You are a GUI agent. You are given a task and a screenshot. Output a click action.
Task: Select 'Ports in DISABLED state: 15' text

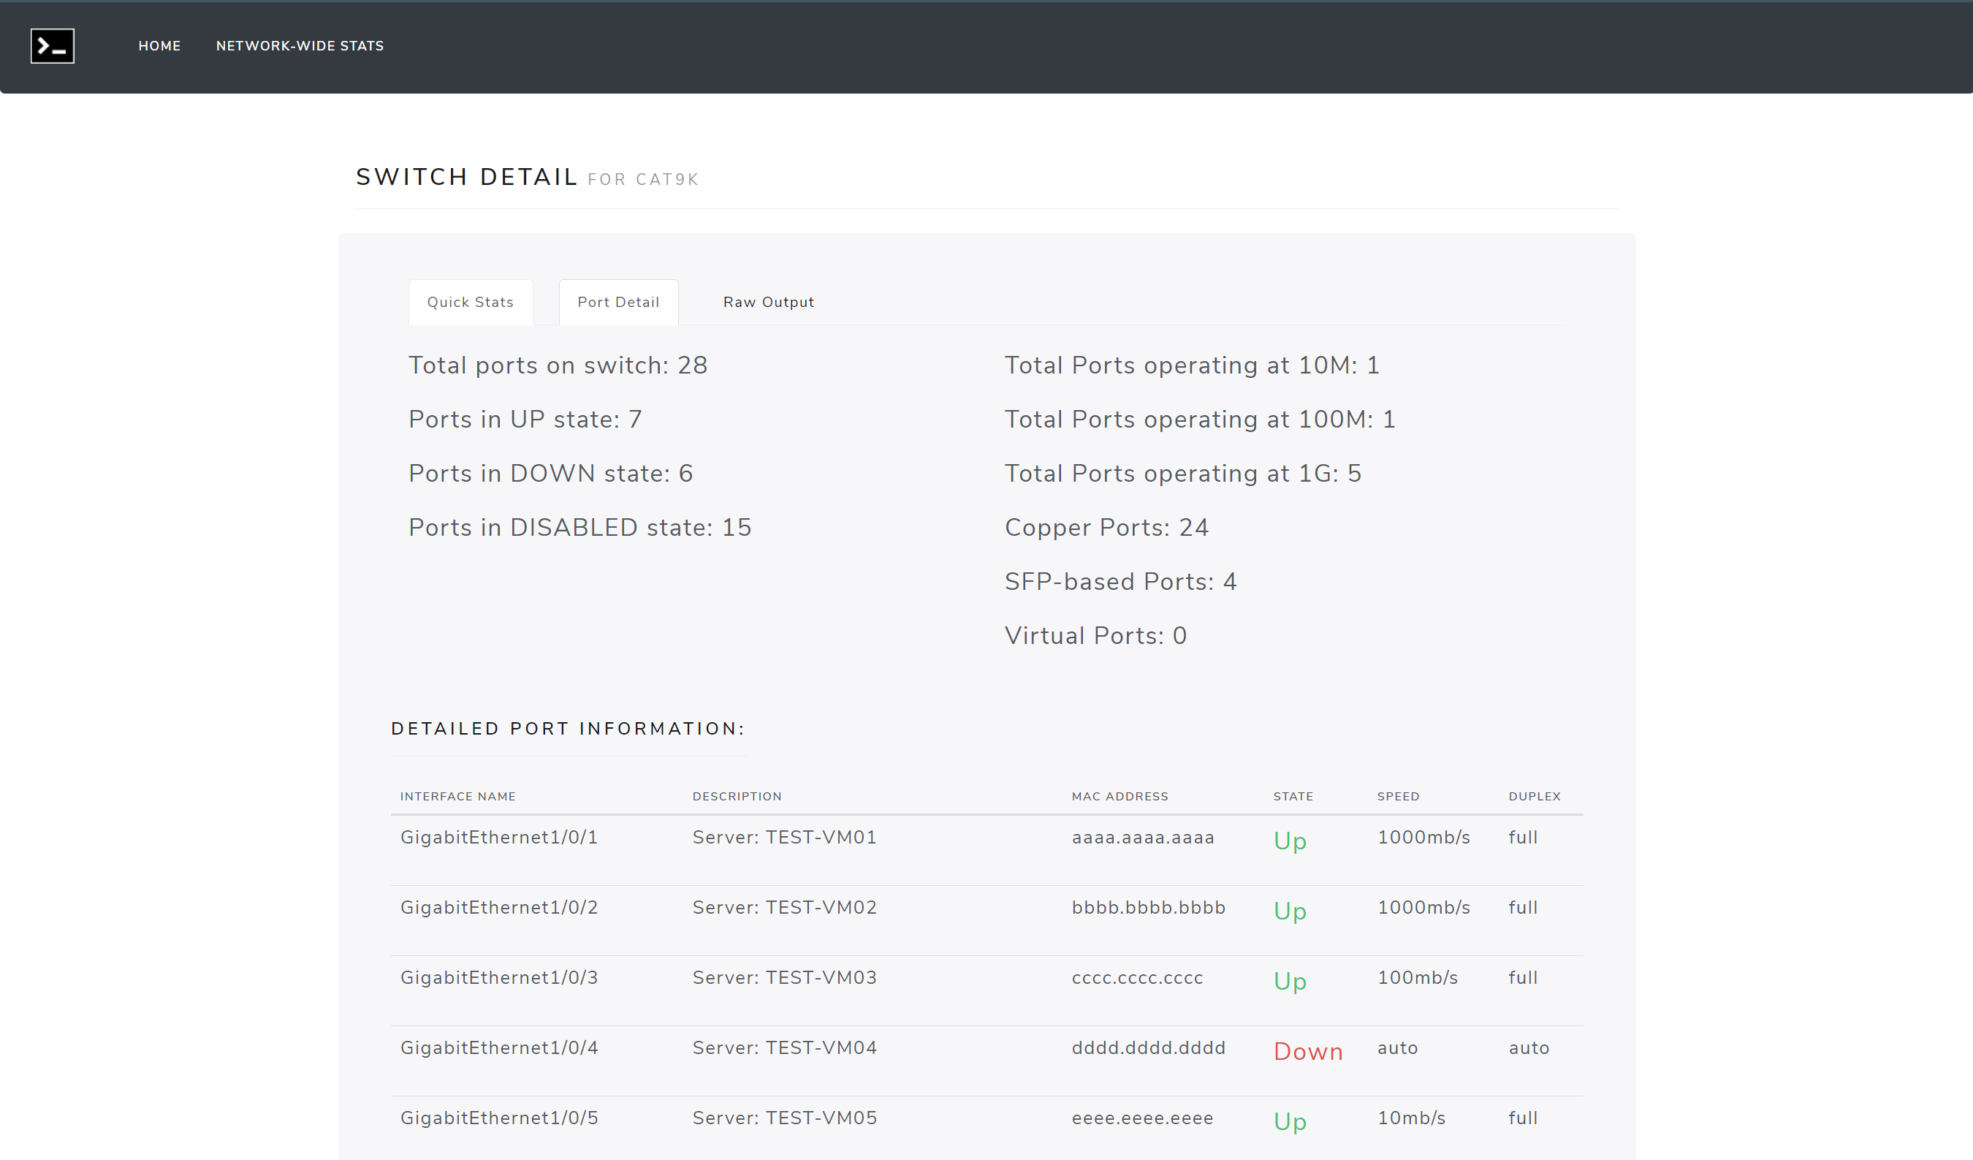click(580, 528)
